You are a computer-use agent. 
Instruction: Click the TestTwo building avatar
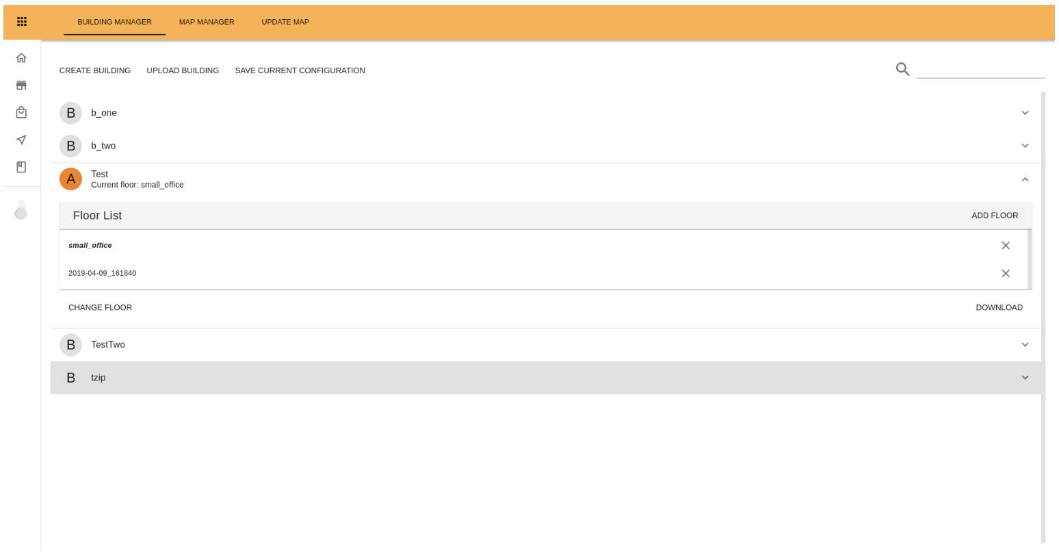(x=70, y=345)
